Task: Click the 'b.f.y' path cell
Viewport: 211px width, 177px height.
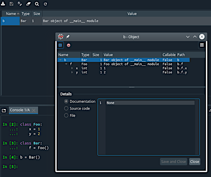Action: pos(182,72)
